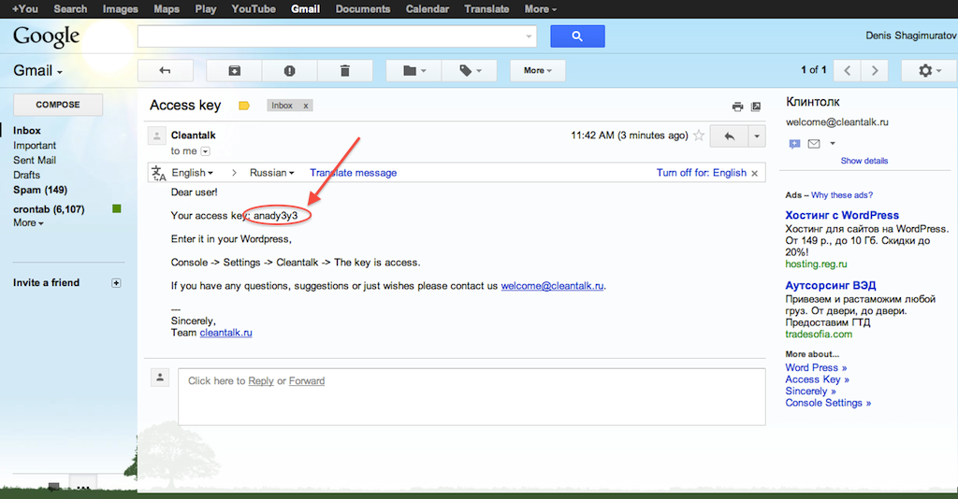Star the Cleantalk message
The image size is (958, 499).
tap(698, 135)
